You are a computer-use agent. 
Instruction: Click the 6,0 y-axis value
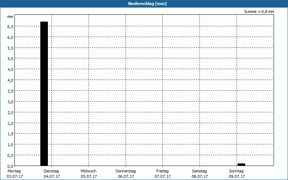pyautogui.click(x=10, y=37)
